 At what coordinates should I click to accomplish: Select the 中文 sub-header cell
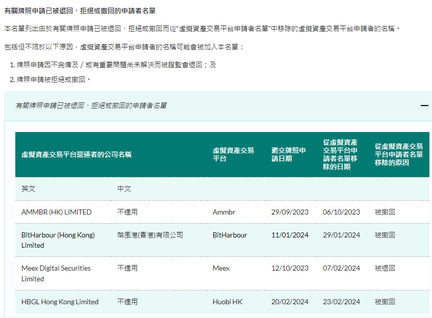coord(124,188)
